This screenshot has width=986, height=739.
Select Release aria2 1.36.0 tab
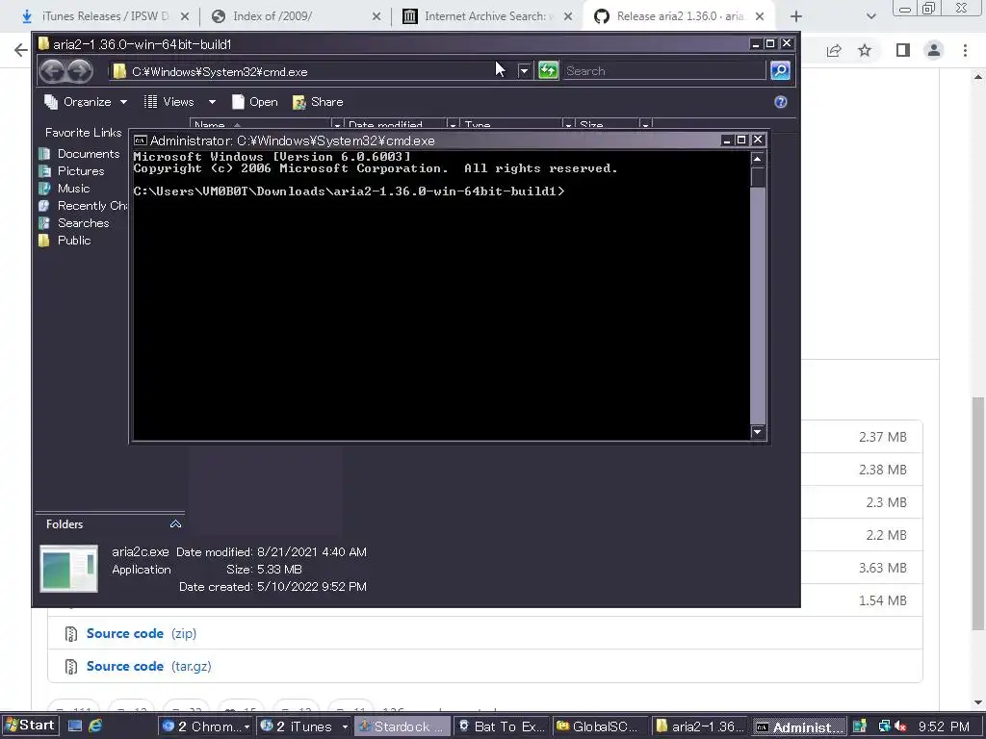pyautogui.click(x=680, y=16)
